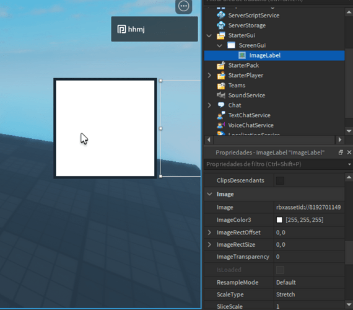353x310 pixels.
Task: Click the ServerStorage icon
Action: click(221, 25)
